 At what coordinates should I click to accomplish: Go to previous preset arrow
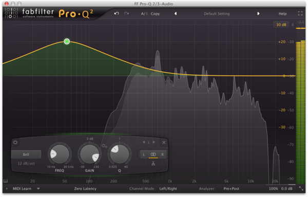[176, 13]
